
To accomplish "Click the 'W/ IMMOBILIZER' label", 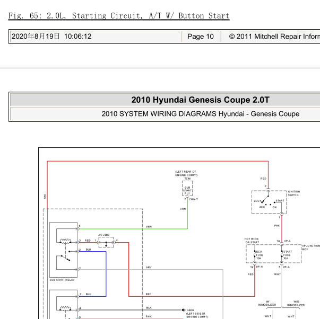I will [x=267, y=303].
